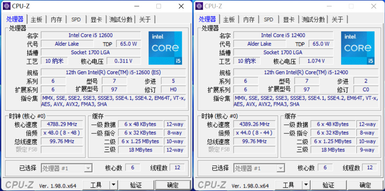Click the Intel Core i5 logo in left window
Viewport: 385px width, 191px height.
click(x=165, y=48)
